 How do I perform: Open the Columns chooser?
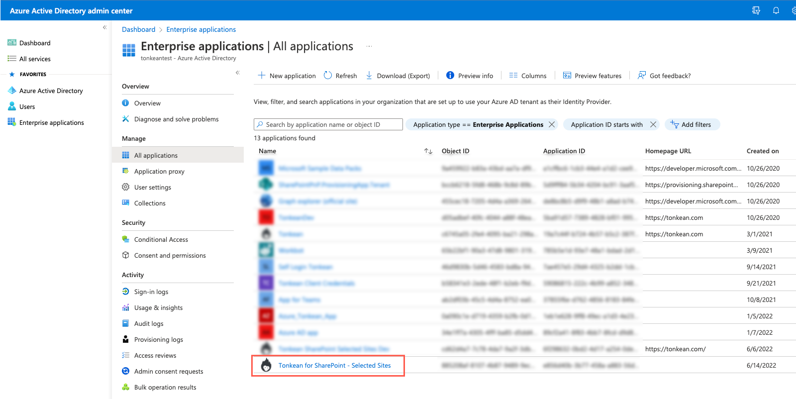click(x=528, y=76)
